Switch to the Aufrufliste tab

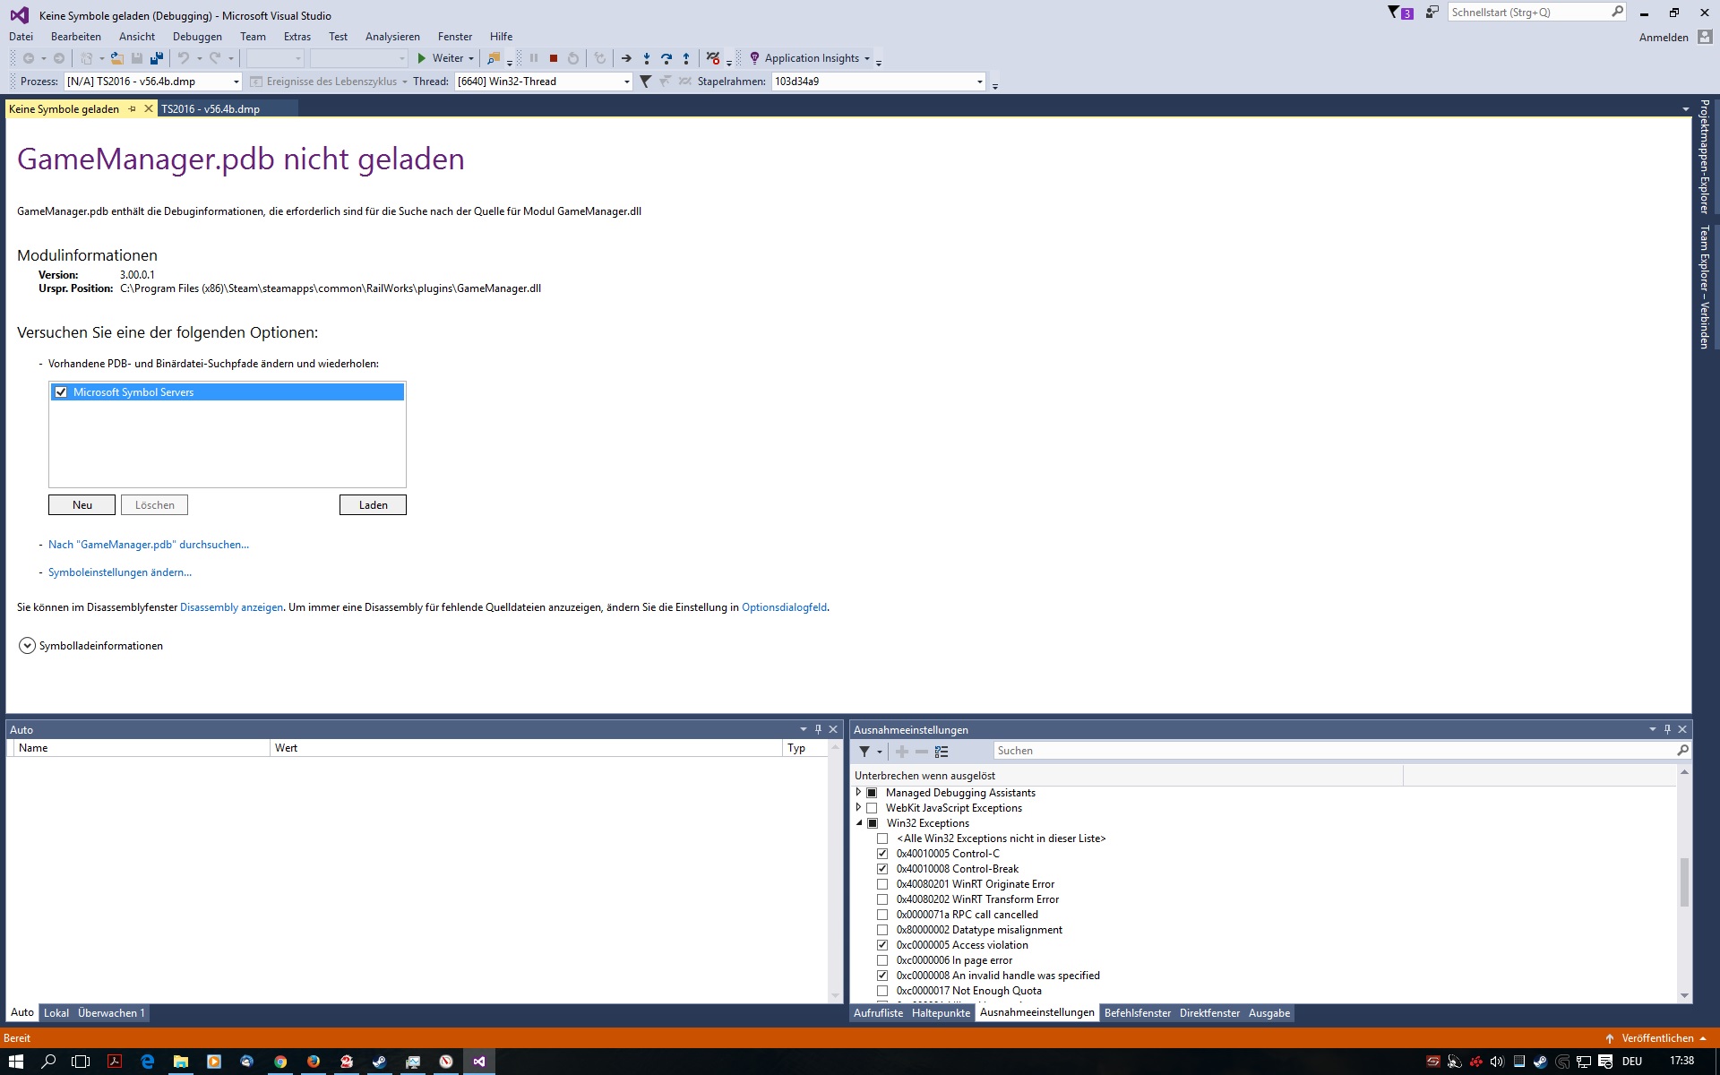pos(878,1013)
